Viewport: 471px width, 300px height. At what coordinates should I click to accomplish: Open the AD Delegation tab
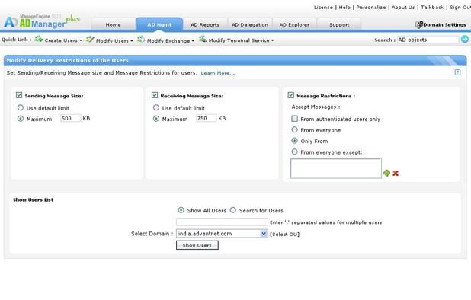point(250,24)
